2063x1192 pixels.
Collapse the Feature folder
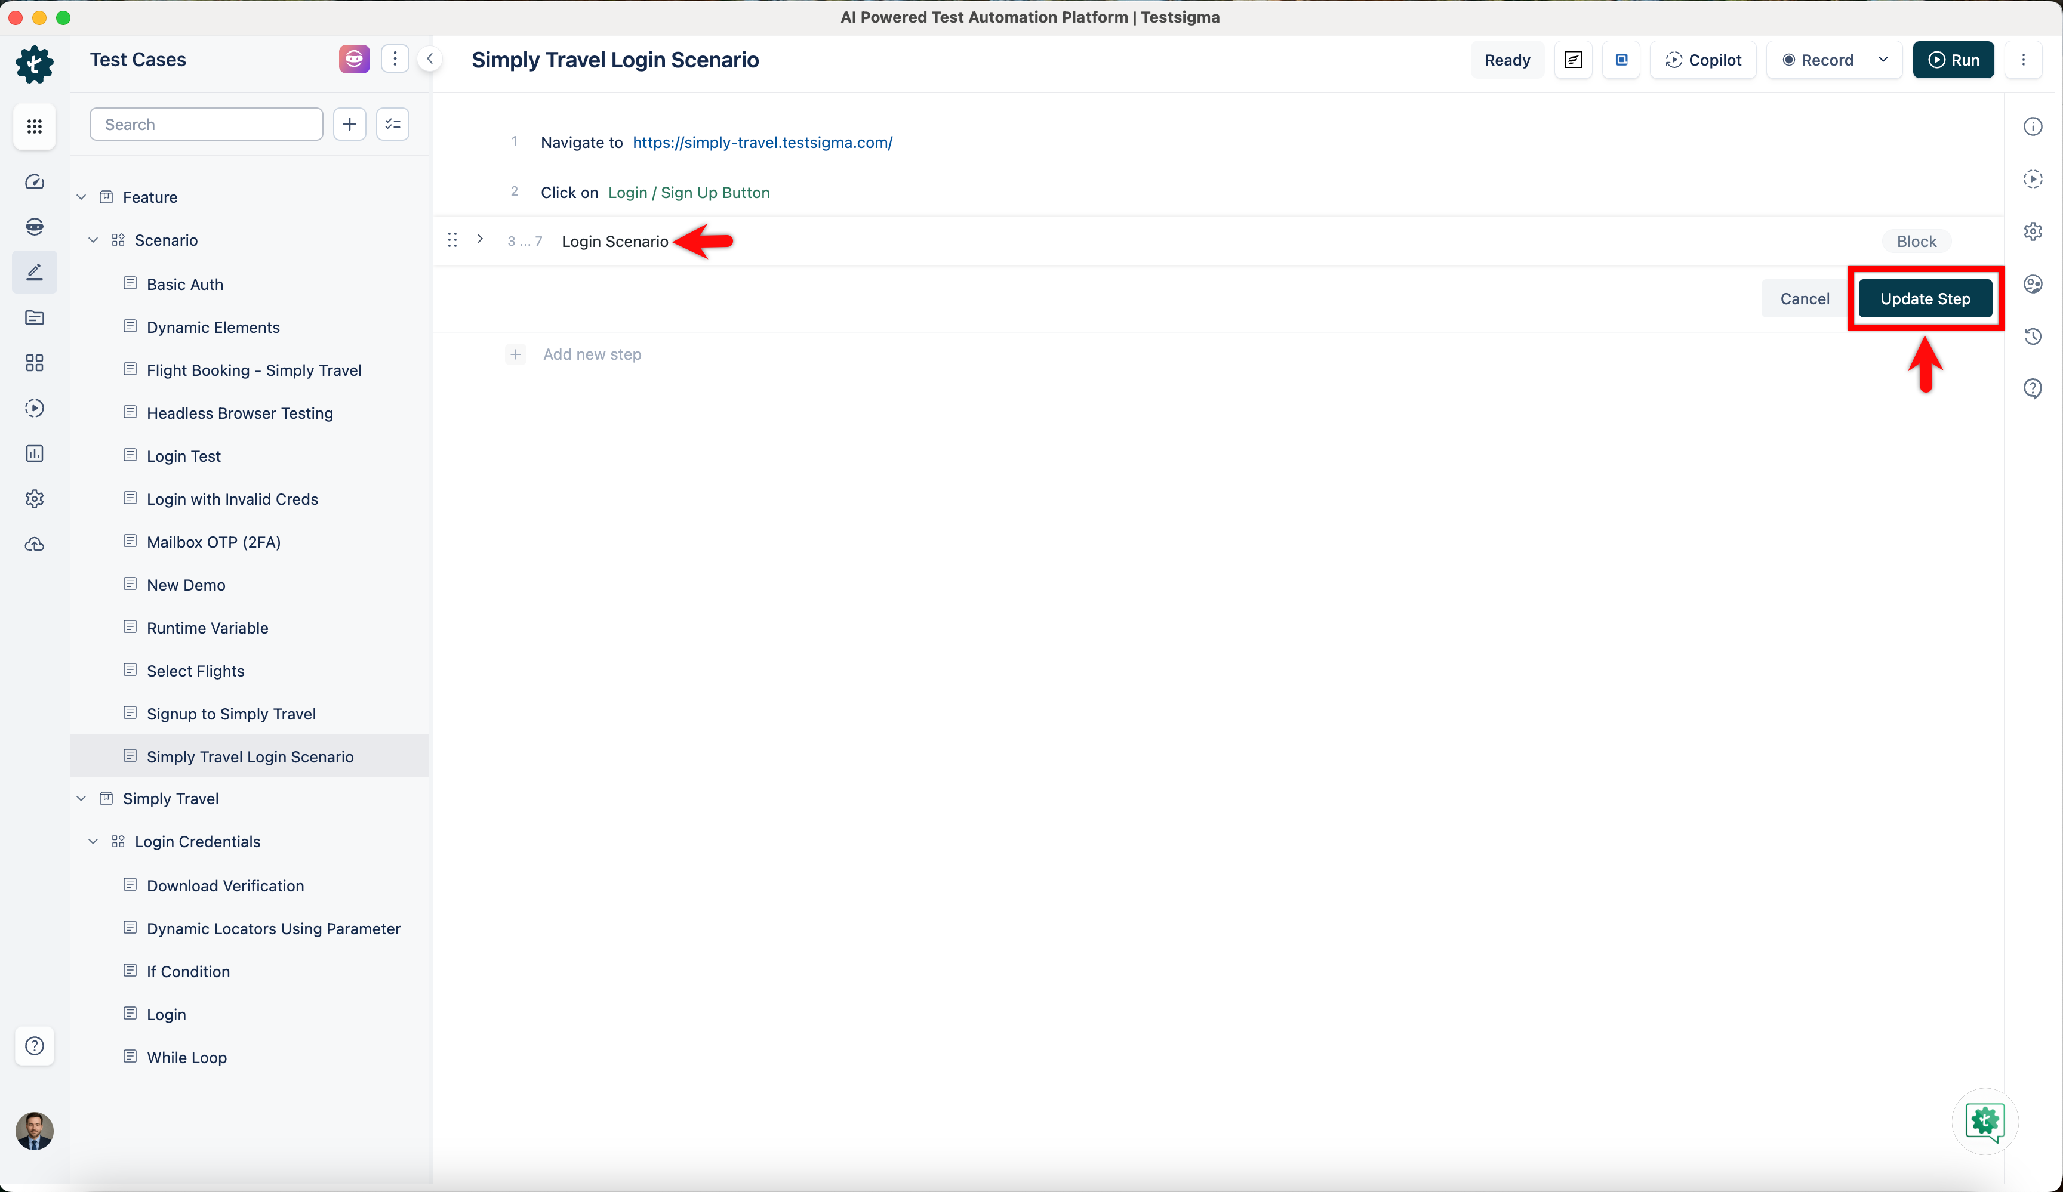pyautogui.click(x=81, y=197)
